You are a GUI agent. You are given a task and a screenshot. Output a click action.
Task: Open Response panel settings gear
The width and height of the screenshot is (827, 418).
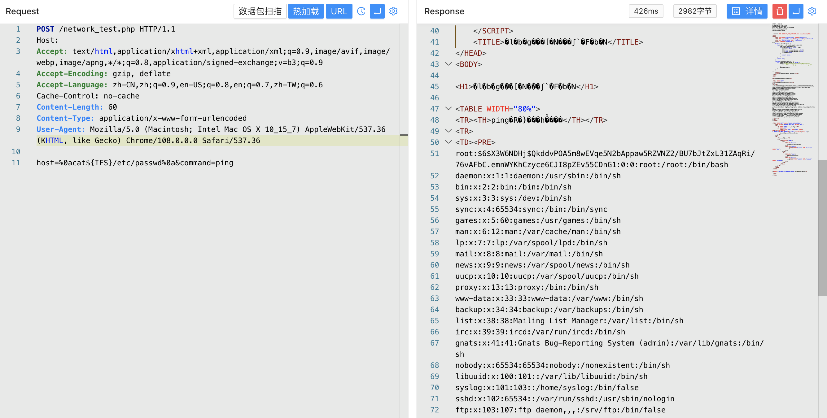coord(812,11)
